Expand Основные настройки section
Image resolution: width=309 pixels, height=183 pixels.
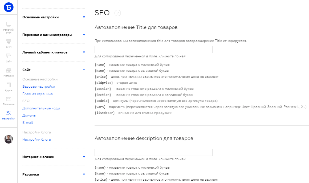click(x=54, y=17)
